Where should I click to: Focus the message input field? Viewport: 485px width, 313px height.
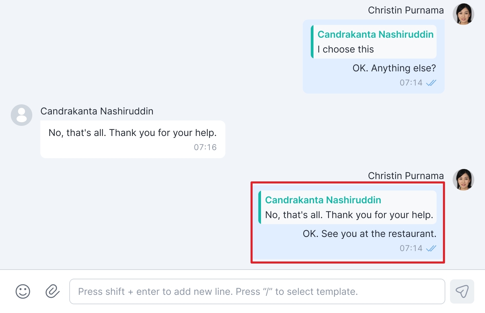tap(257, 291)
